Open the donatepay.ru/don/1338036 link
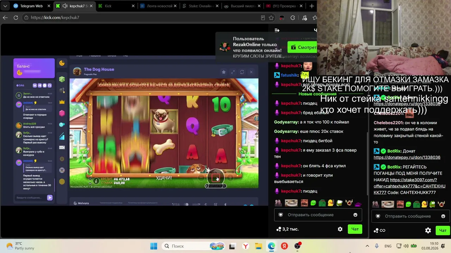Image resolution: width=451 pixels, height=253 pixels. [407, 157]
